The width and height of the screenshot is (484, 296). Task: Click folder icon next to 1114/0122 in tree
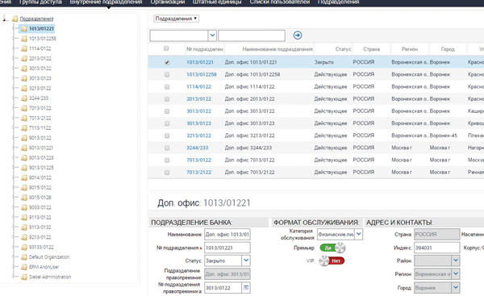click(24, 48)
